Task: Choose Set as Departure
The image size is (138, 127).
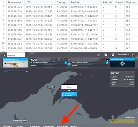Action: (x=69, y=93)
